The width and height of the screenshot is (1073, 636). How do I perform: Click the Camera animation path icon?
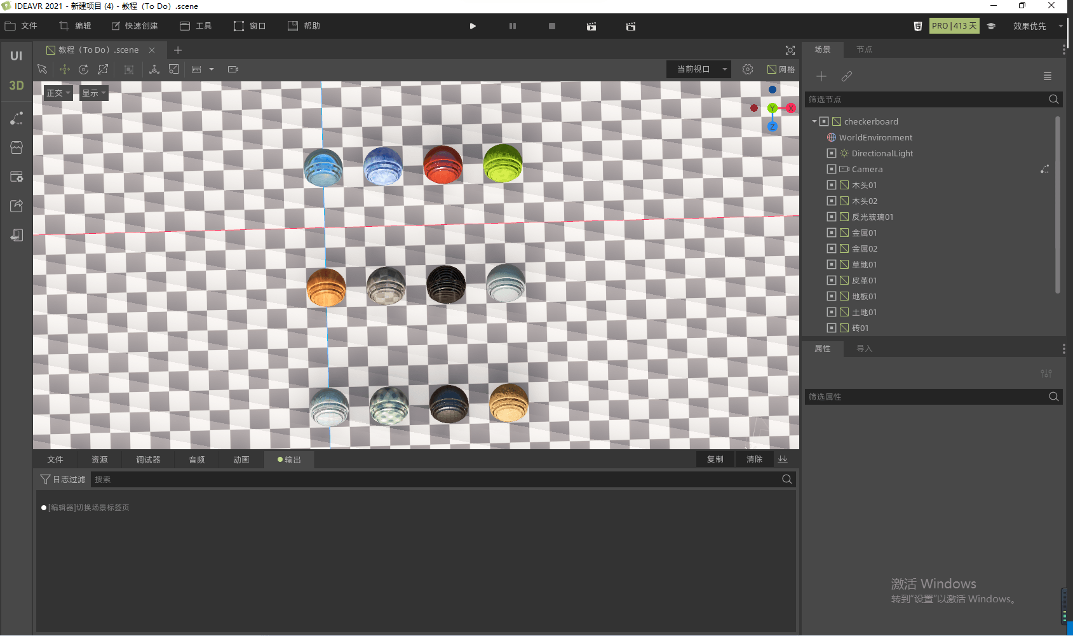[1044, 169]
